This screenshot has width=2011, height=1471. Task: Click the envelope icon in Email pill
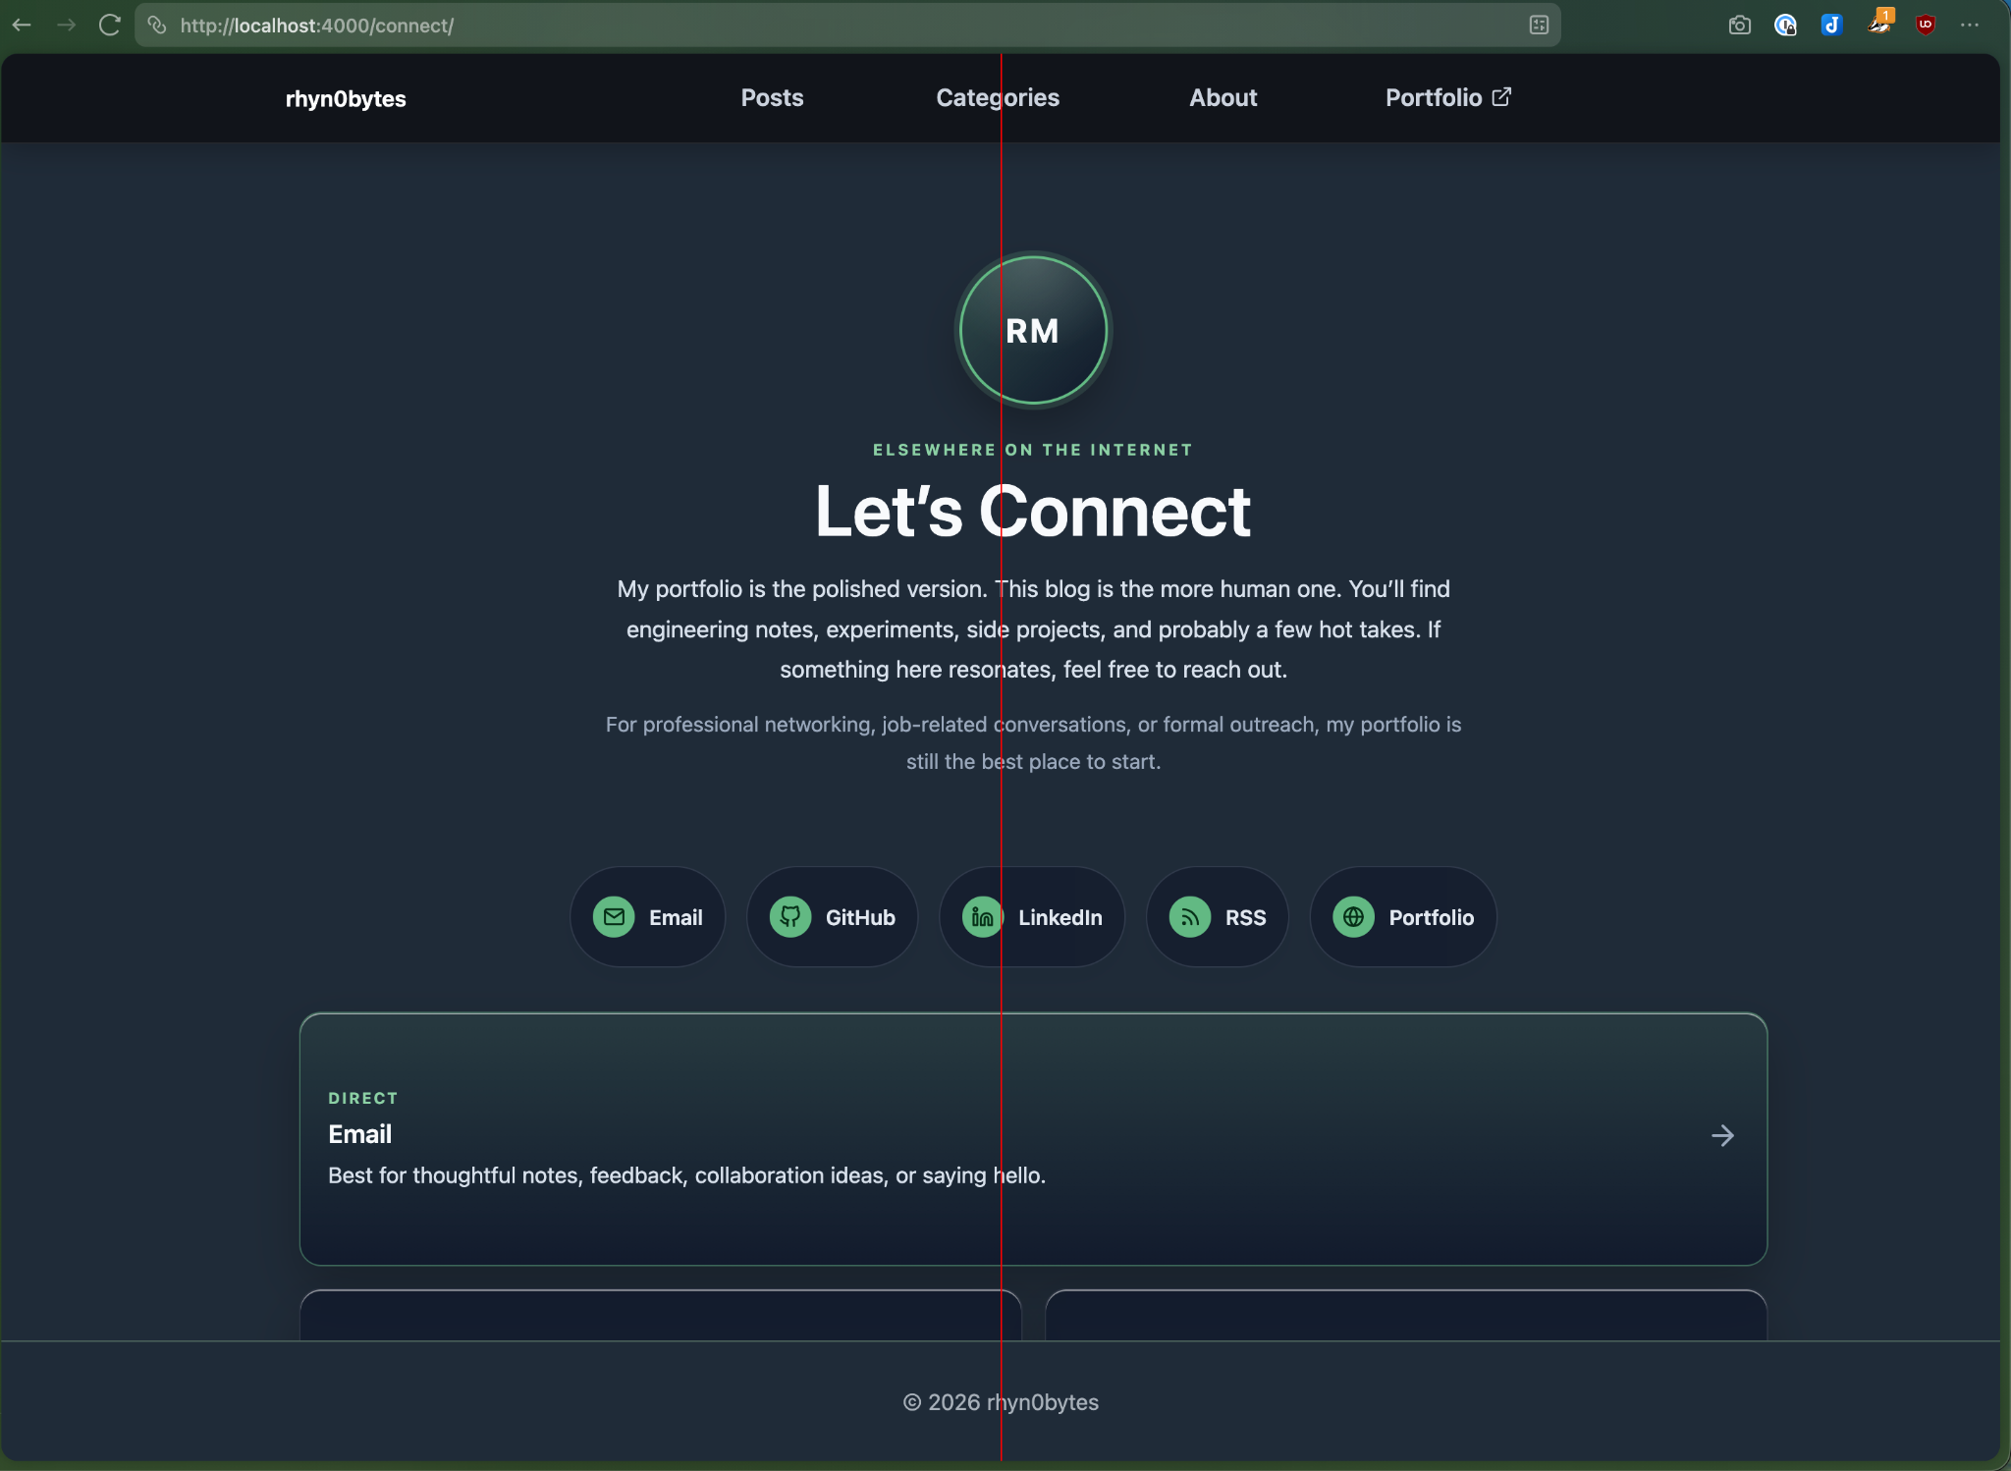614,917
